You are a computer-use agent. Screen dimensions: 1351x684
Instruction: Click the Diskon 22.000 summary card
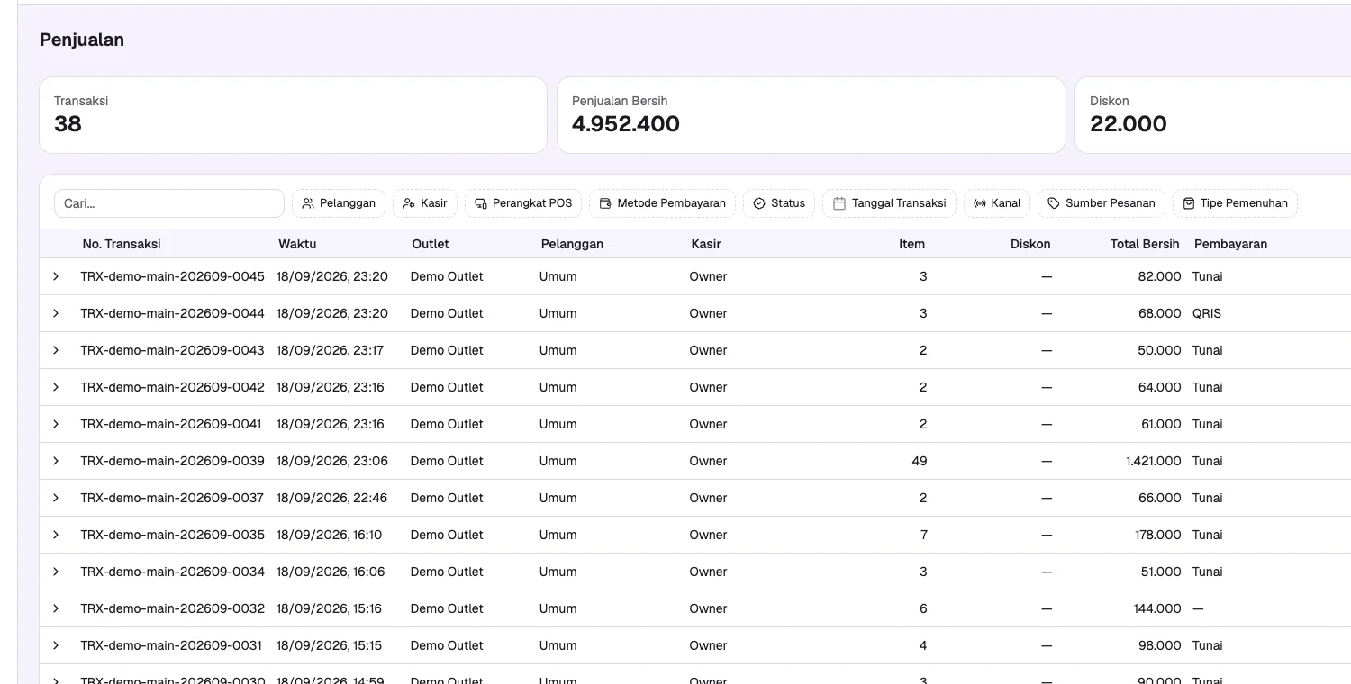[1213, 115]
